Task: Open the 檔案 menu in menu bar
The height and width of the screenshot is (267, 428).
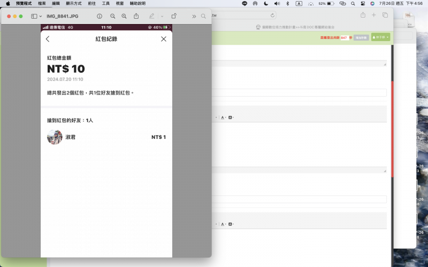Action: (42, 3)
